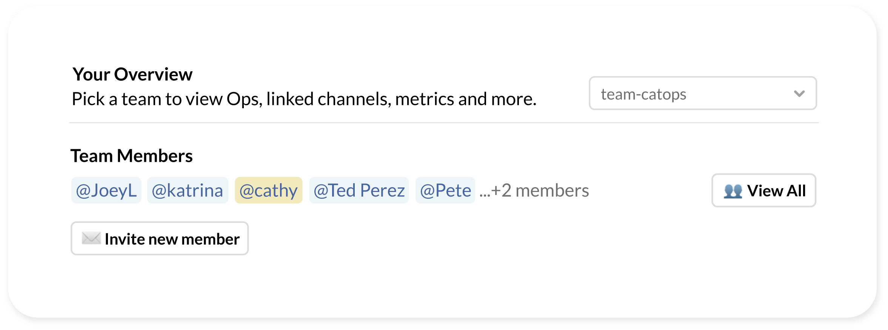
Task: Click the two-people silhouette icon
Action: point(733,191)
